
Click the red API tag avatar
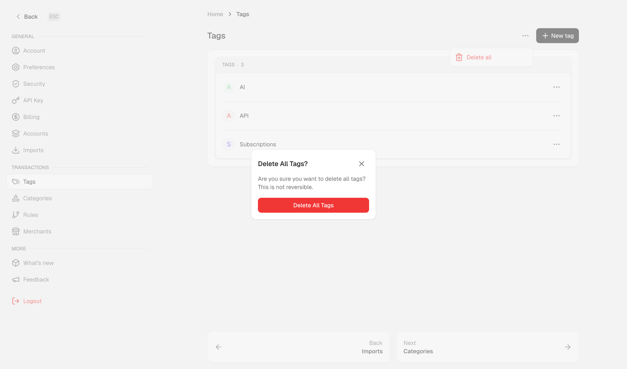coord(229,116)
